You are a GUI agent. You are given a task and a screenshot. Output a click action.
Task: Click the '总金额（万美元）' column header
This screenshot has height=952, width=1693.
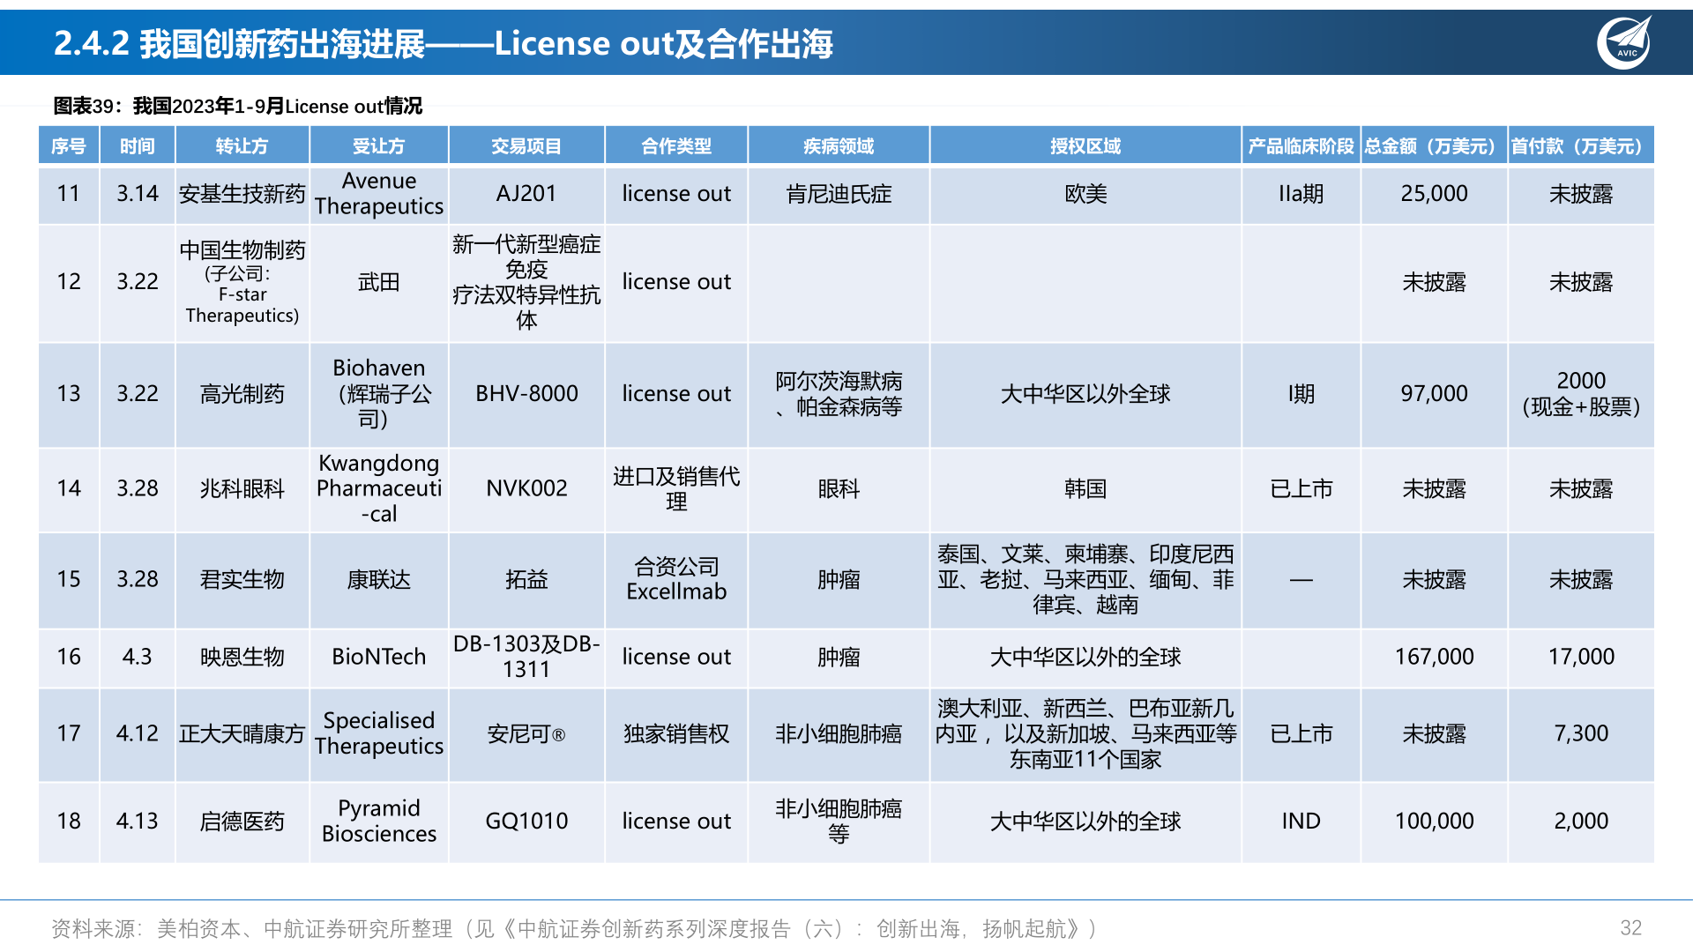point(1434,145)
